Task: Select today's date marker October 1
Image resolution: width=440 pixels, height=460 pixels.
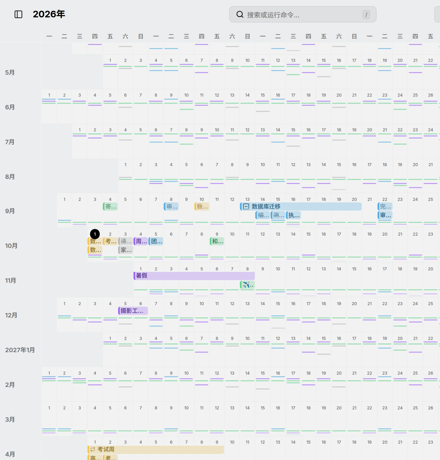Action: 95,234
